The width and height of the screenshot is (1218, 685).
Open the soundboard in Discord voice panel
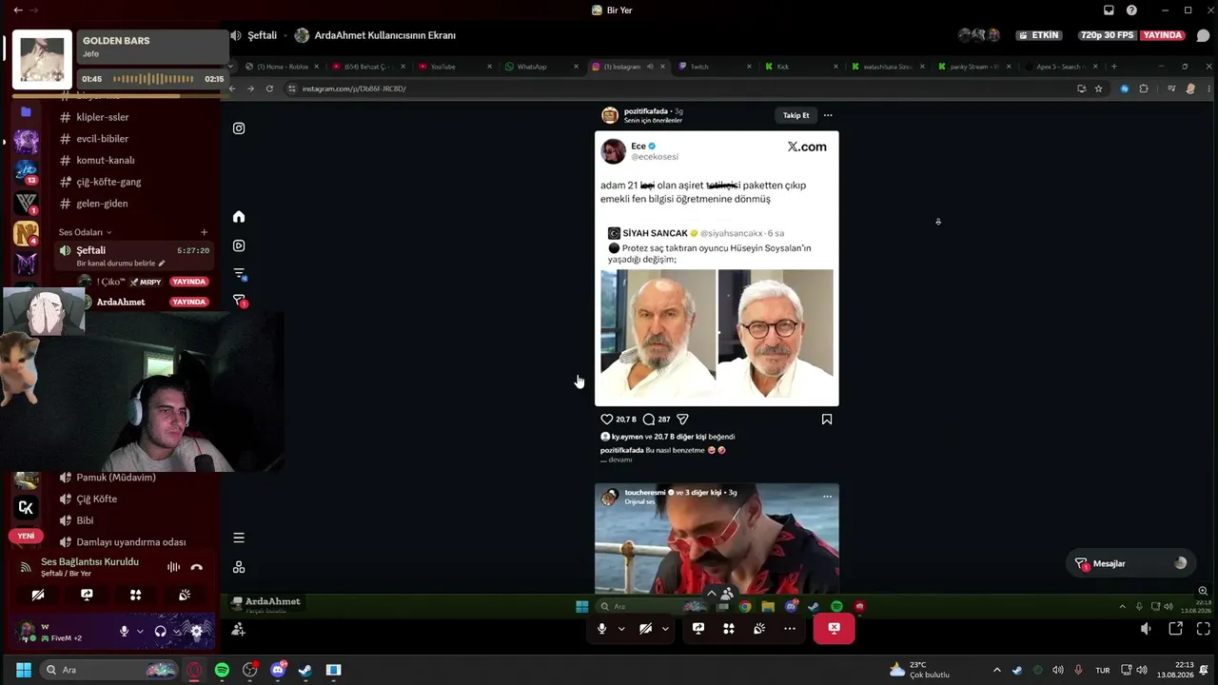[185, 595]
